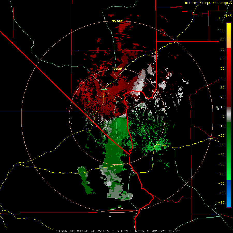Click the 20 value on the velocity scale
Image resolution: width=233 pixels, height=233 pixels.
point(222,97)
